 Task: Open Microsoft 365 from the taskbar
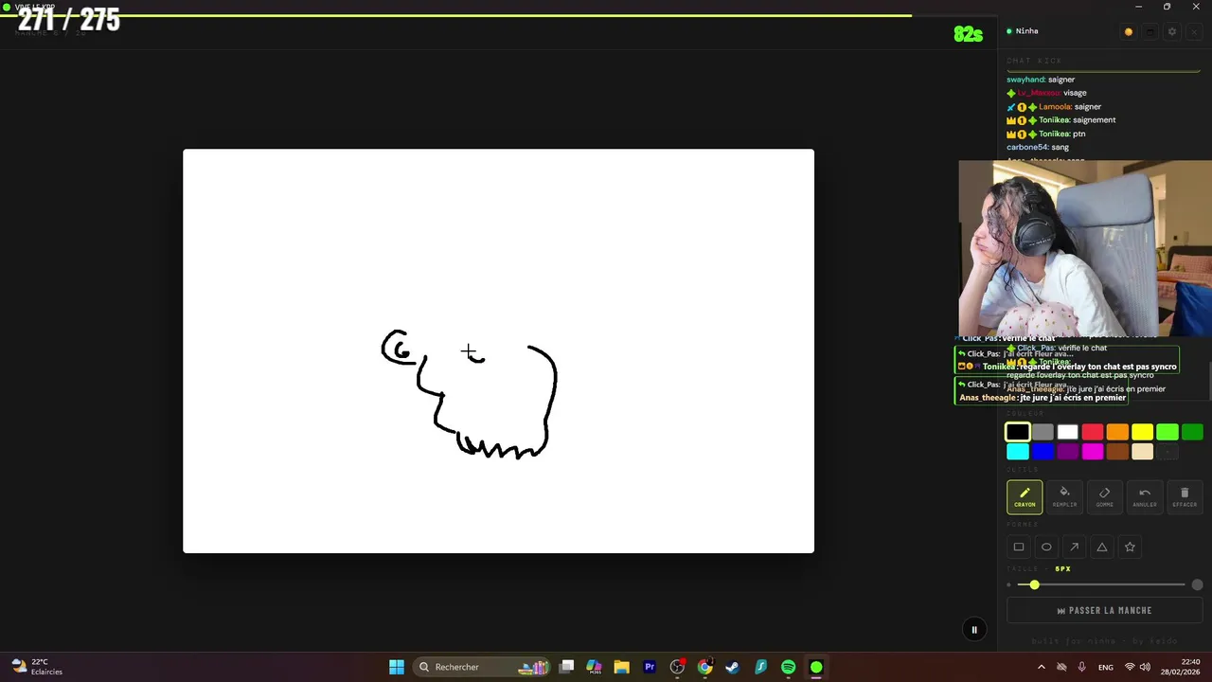[x=594, y=667]
